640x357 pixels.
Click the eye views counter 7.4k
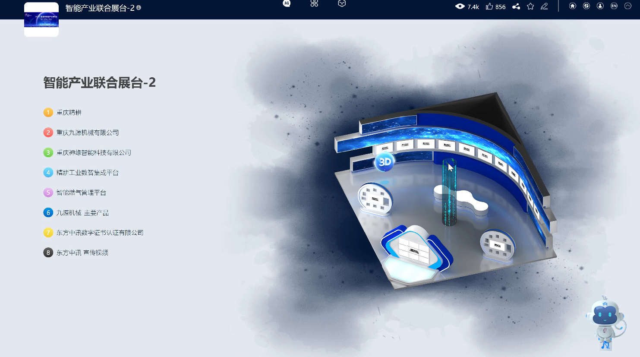tap(467, 6)
